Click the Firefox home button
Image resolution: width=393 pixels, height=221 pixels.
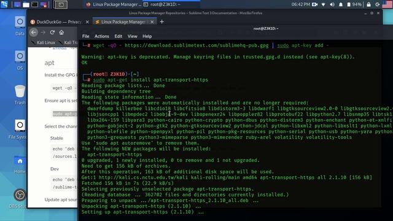(x=61, y=33)
